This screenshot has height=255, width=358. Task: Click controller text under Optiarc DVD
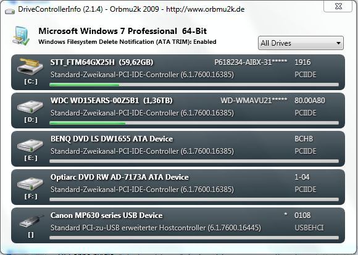142,190
